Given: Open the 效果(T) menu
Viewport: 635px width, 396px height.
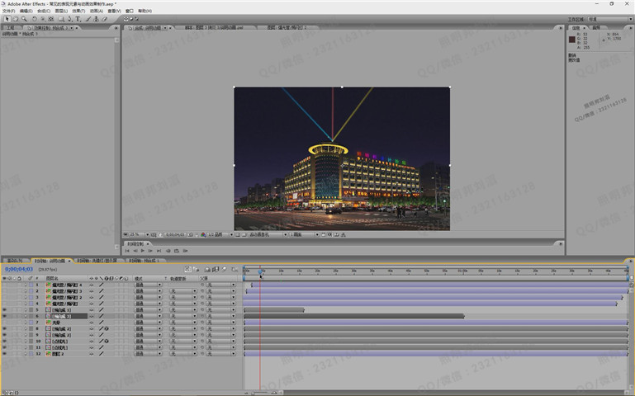Looking at the screenshot, I should point(78,11).
